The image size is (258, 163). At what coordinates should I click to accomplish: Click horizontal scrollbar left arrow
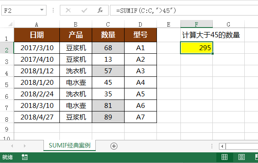[x=222, y=146]
